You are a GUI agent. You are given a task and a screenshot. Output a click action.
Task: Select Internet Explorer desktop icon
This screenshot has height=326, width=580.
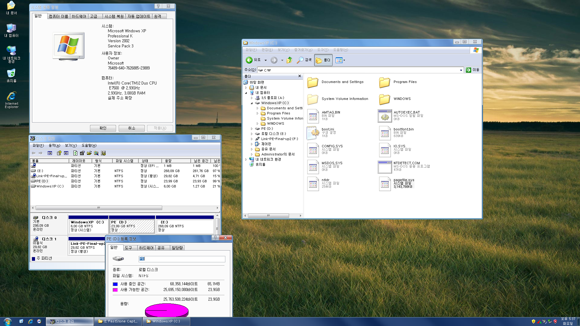[11, 100]
